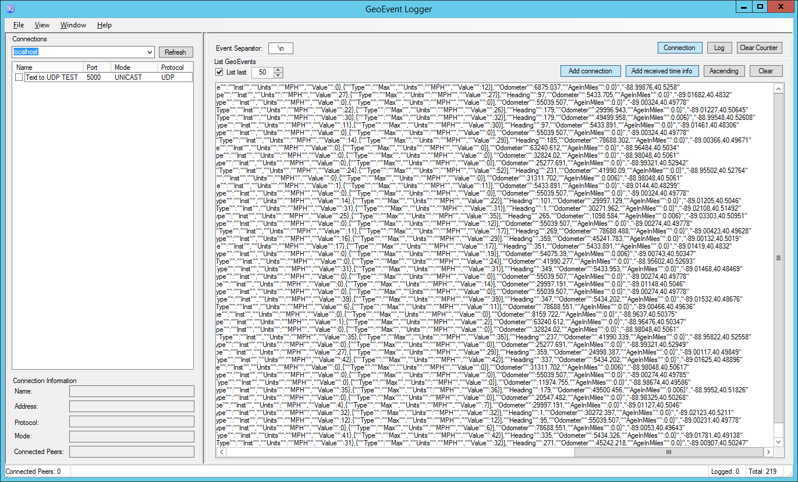Click Add received time info button
Viewport: 798px width, 482px height.
click(662, 71)
